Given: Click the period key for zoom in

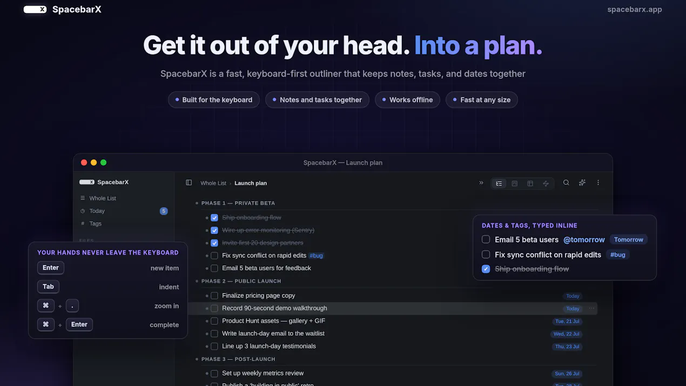Looking at the screenshot, I should [x=72, y=306].
